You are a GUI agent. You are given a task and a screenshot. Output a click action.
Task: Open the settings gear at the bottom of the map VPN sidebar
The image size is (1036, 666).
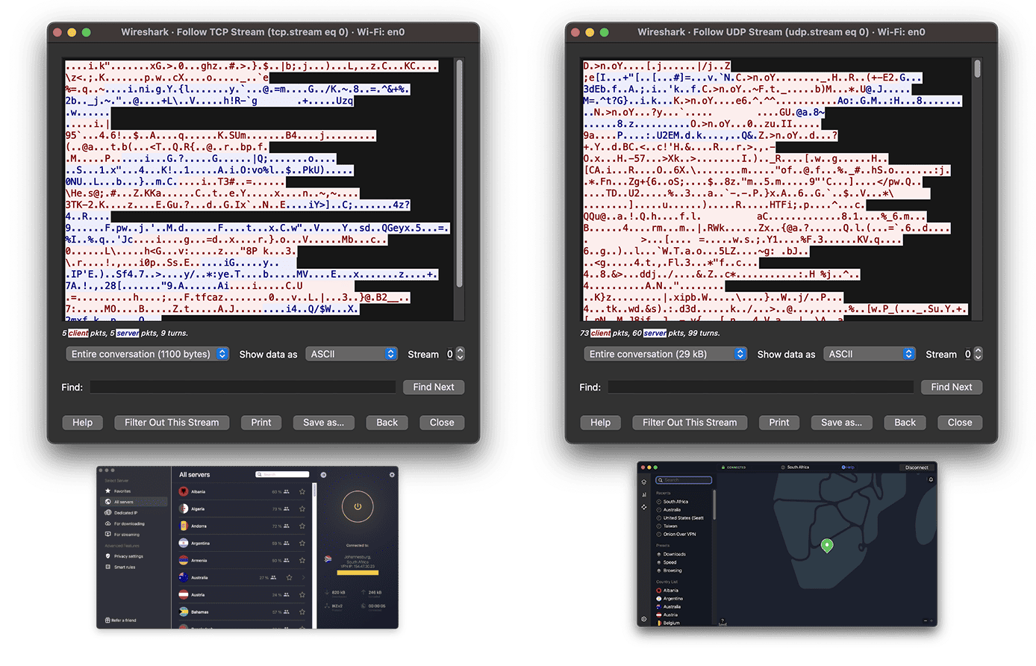coord(644,619)
